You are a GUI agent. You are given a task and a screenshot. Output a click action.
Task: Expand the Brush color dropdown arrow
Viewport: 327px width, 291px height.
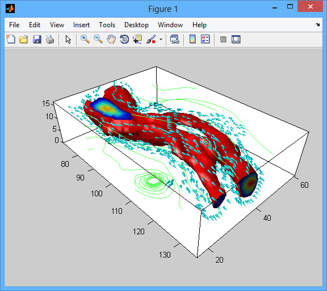click(161, 39)
